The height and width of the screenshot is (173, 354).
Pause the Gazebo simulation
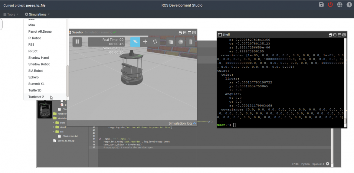pyautogui.click(x=77, y=42)
